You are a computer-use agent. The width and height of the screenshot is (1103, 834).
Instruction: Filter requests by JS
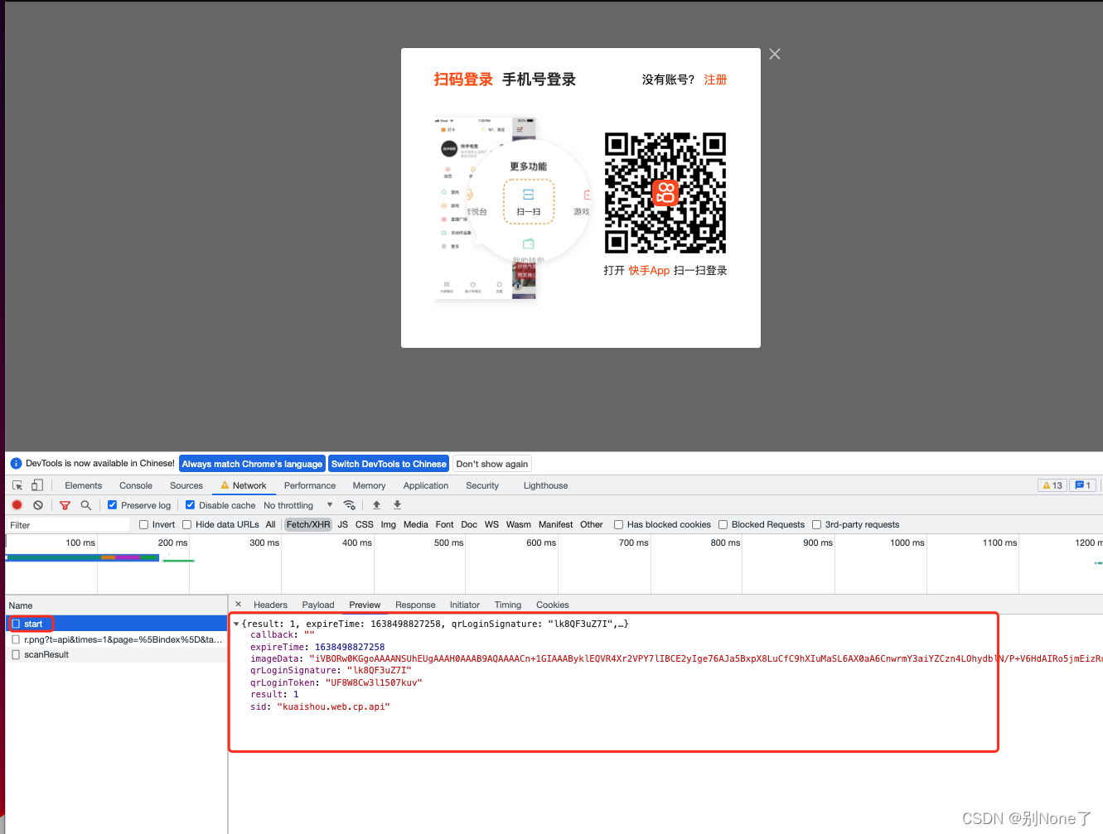[x=342, y=524]
